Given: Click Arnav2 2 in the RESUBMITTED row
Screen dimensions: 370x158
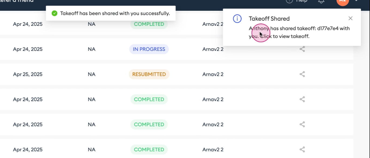Looking at the screenshot, I should [213, 74].
